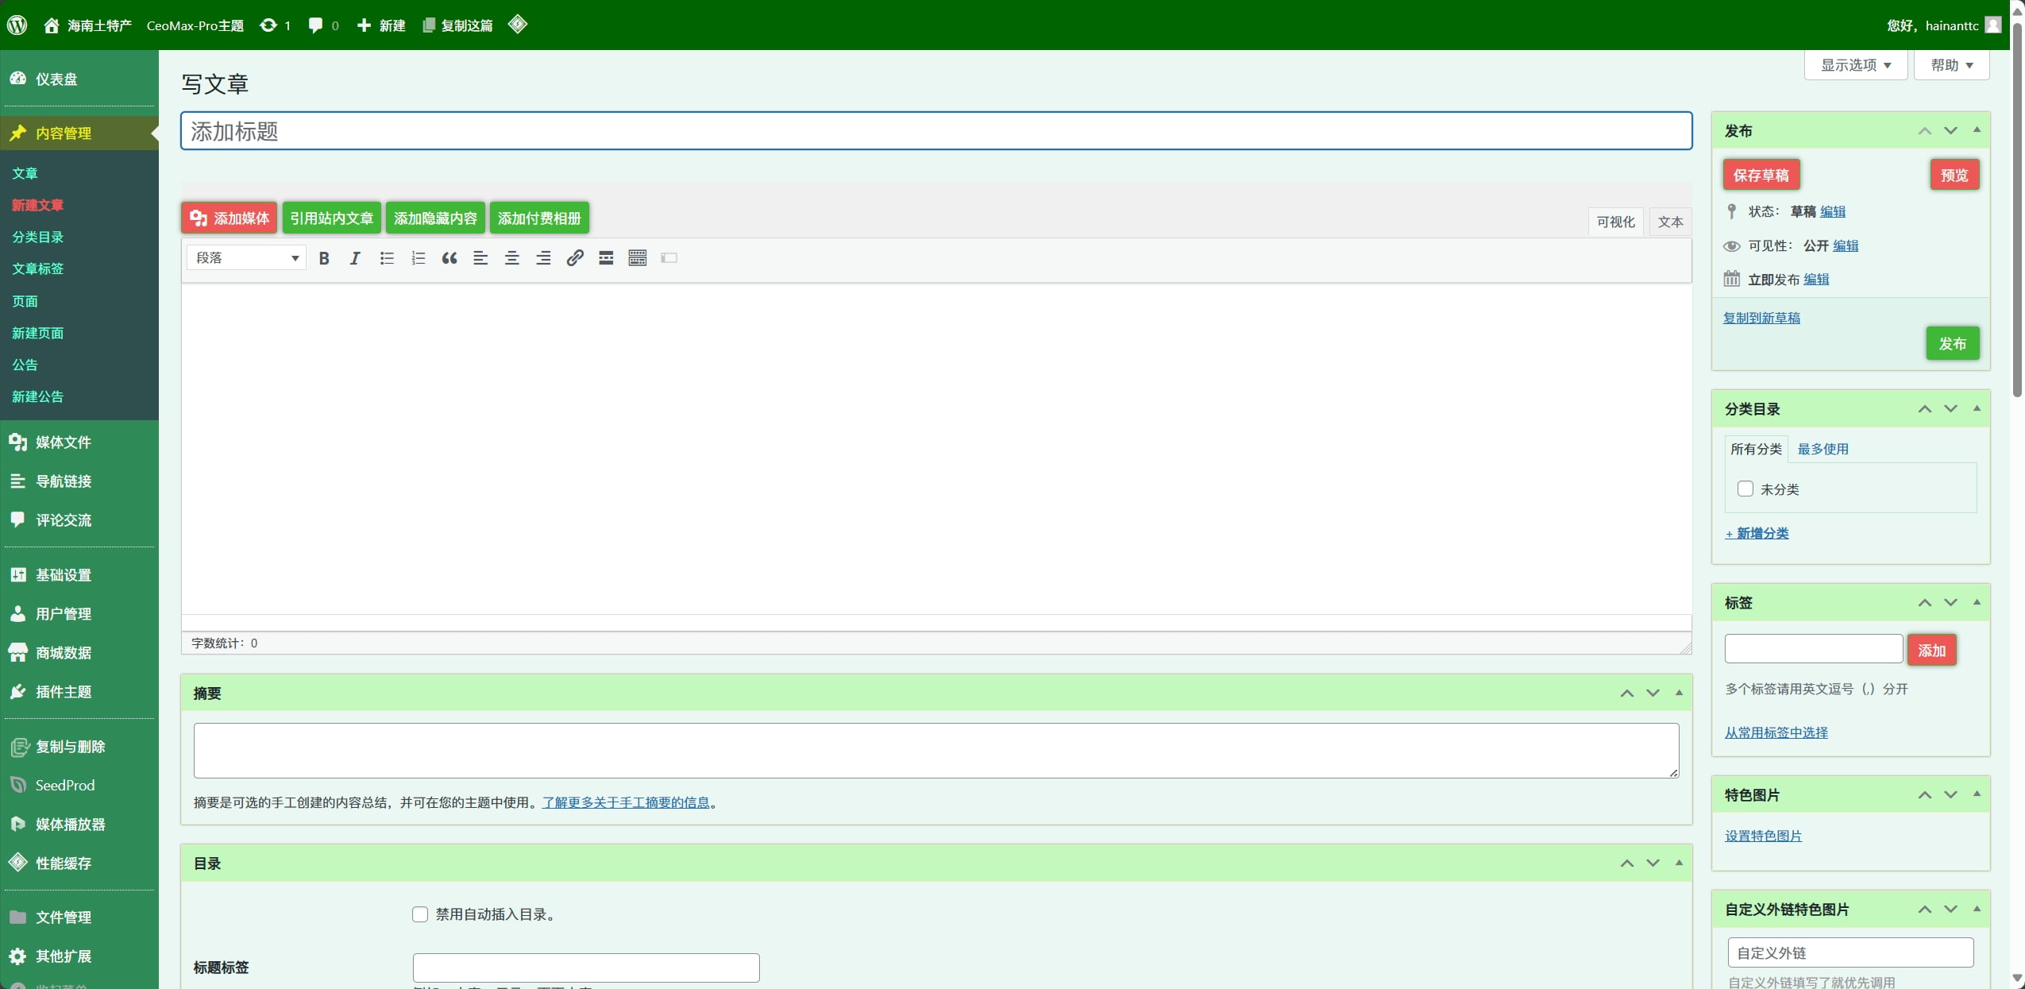Enable 禁用自动插入目录 checkbox
Image resolution: width=2025 pixels, height=989 pixels.
click(x=420, y=914)
